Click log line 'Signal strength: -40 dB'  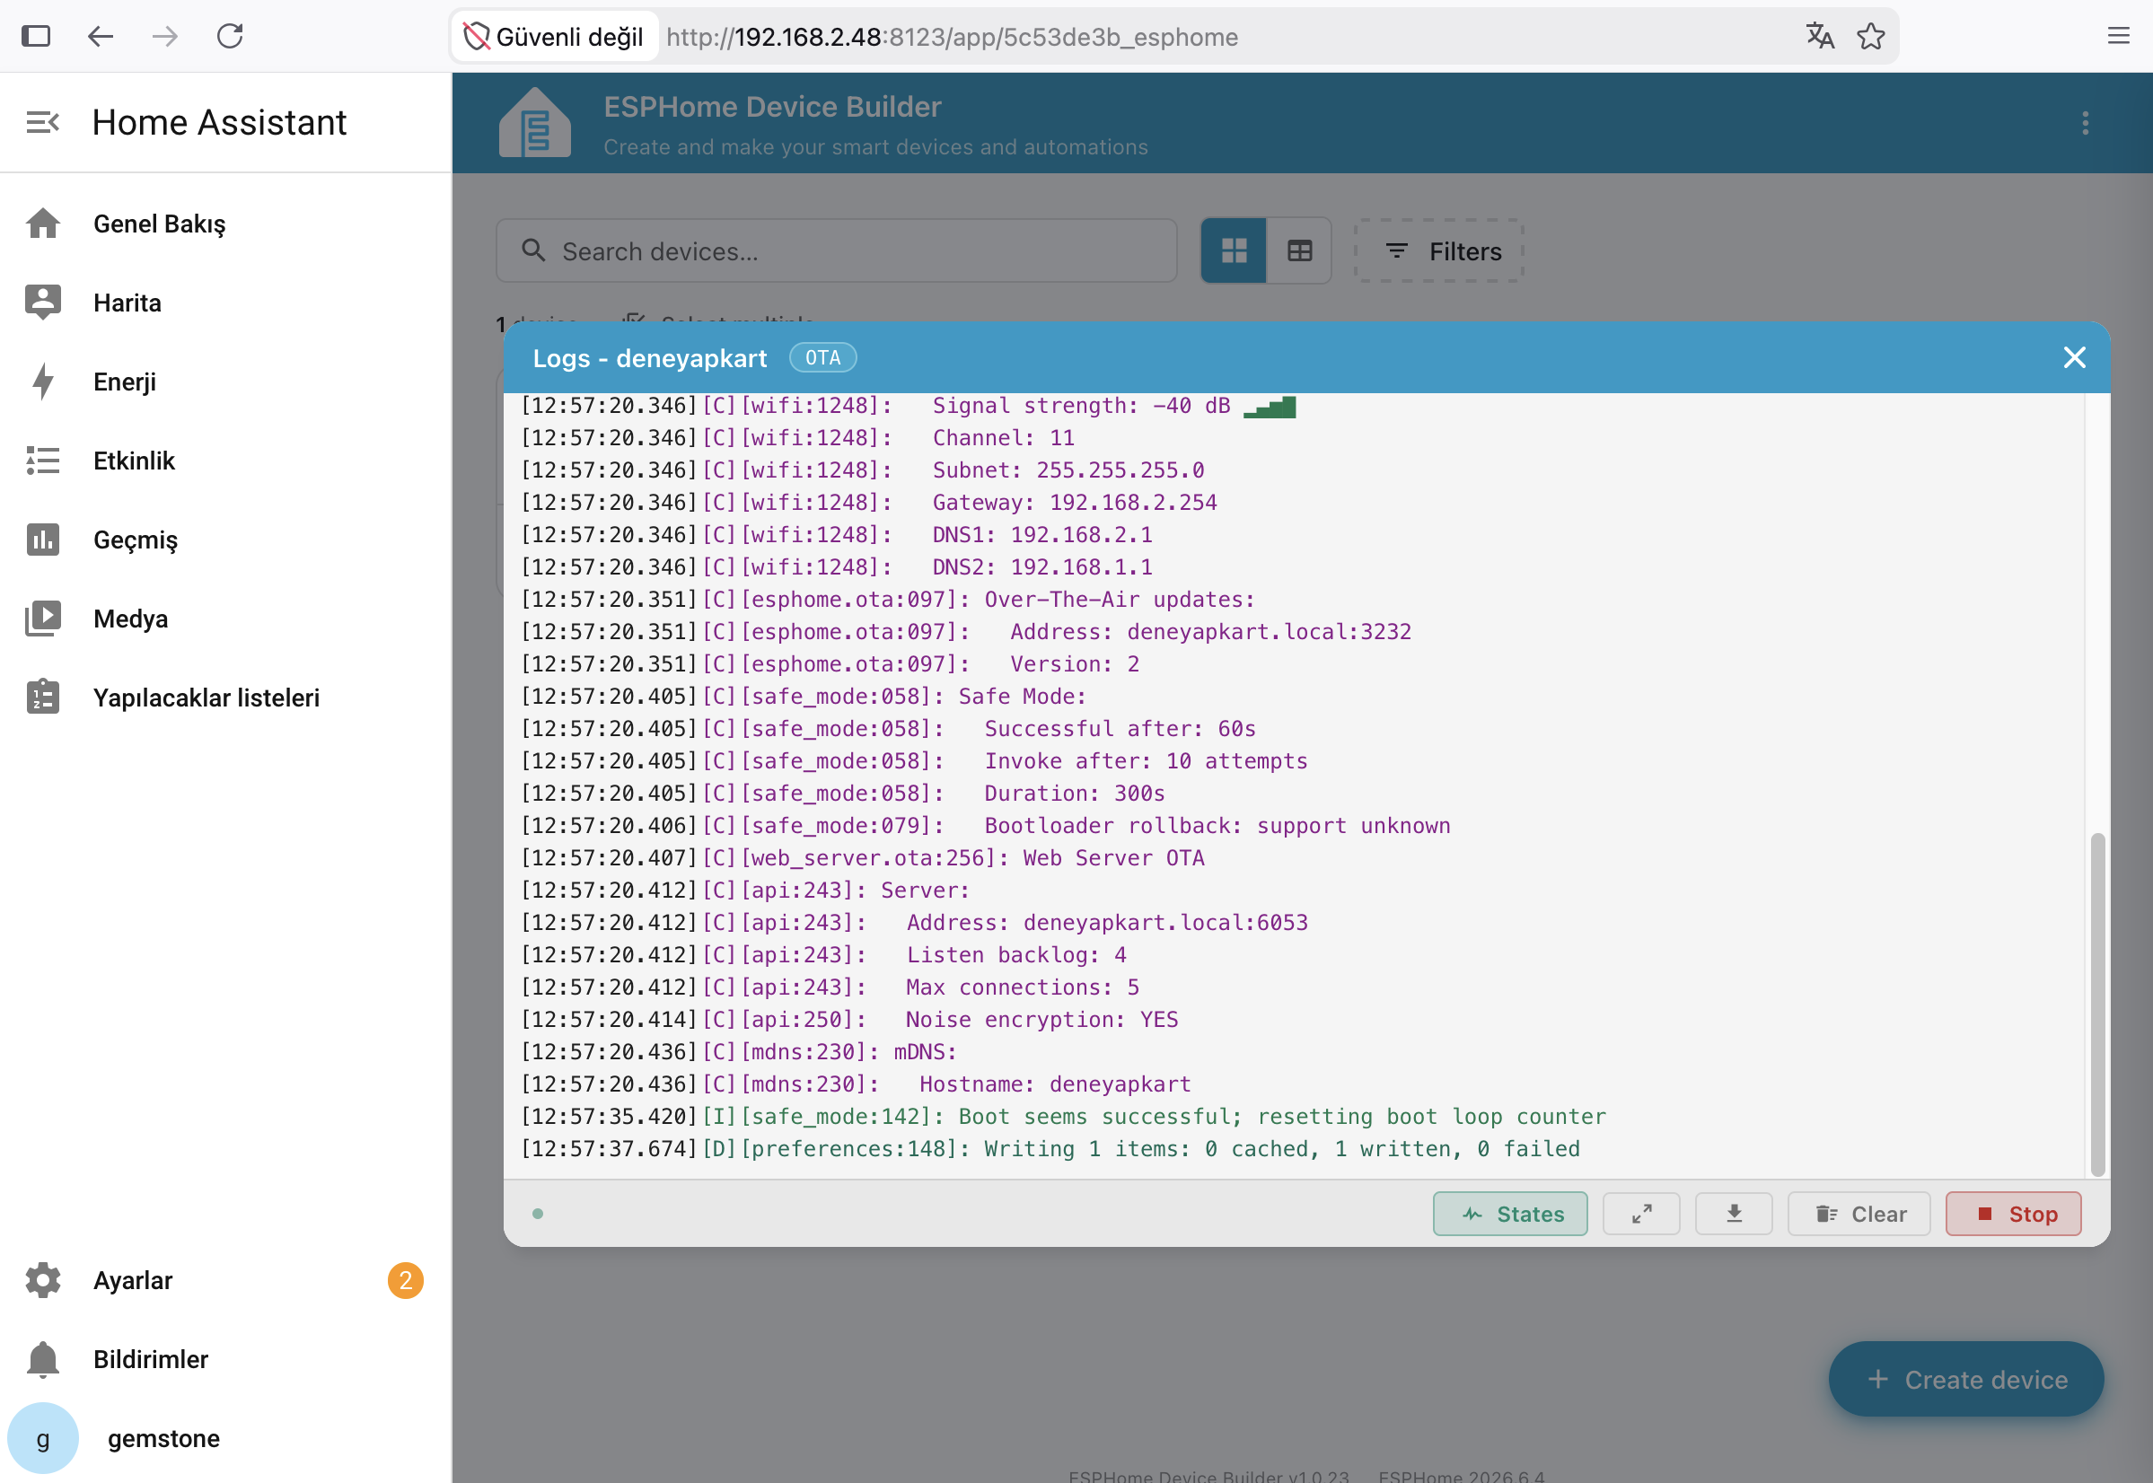coord(908,406)
